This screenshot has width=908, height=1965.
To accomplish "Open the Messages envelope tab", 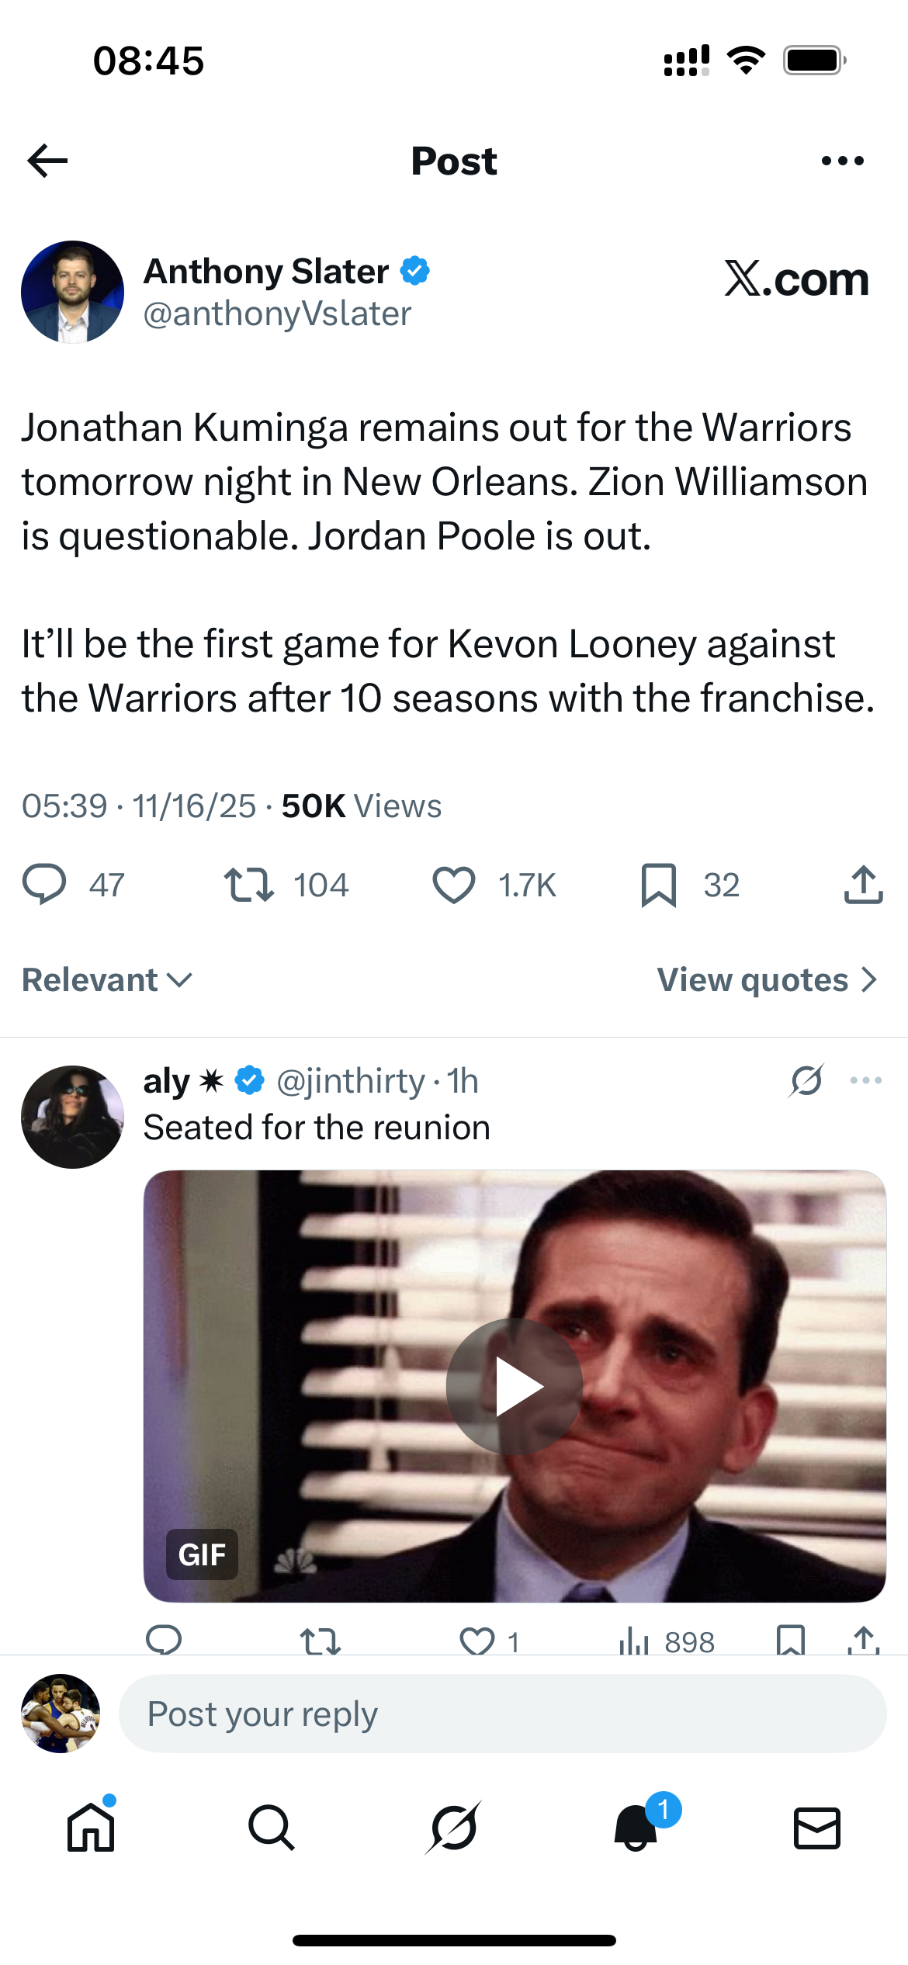I will pyautogui.click(x=817, y=1828).
